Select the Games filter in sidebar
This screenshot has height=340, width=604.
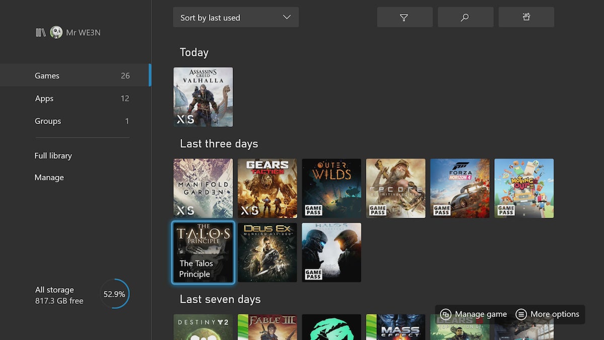(47, 75)
